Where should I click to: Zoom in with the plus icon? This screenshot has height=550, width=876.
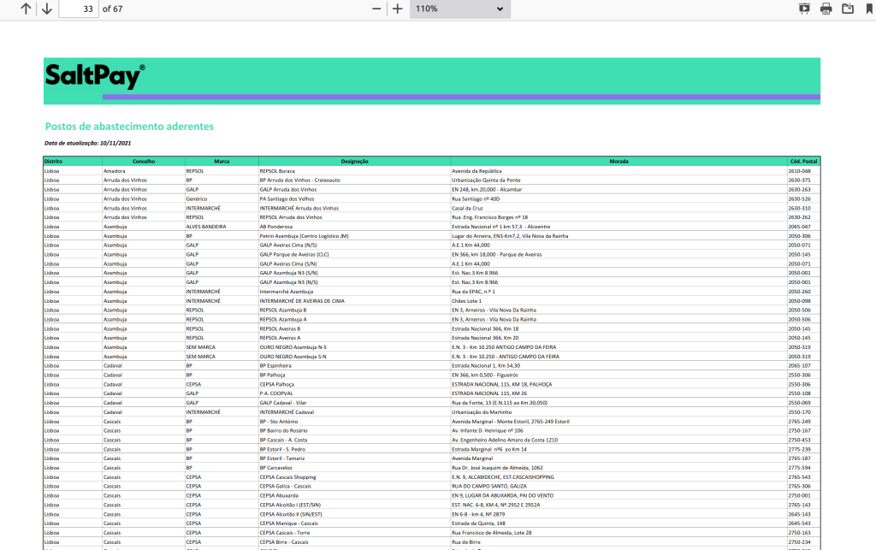[397, 9]
